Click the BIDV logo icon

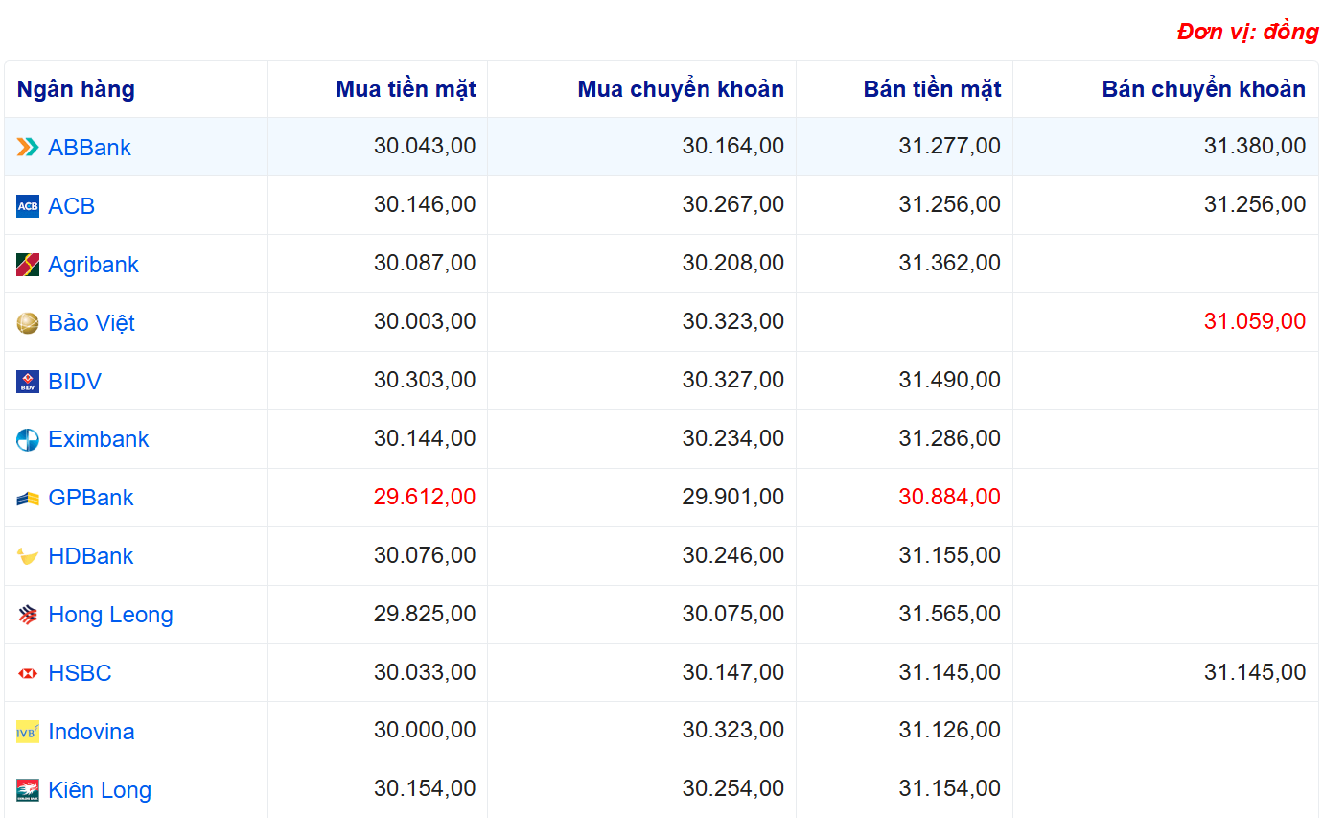28,382
